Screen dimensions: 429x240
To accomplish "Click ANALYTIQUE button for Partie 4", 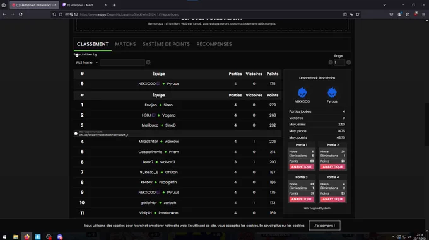I will 332,199.
